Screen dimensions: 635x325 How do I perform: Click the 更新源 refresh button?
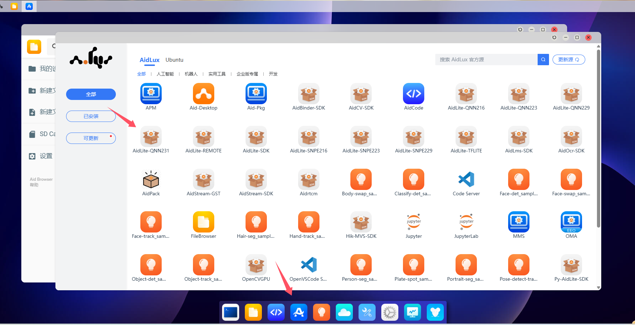click(x=569, y=60)
